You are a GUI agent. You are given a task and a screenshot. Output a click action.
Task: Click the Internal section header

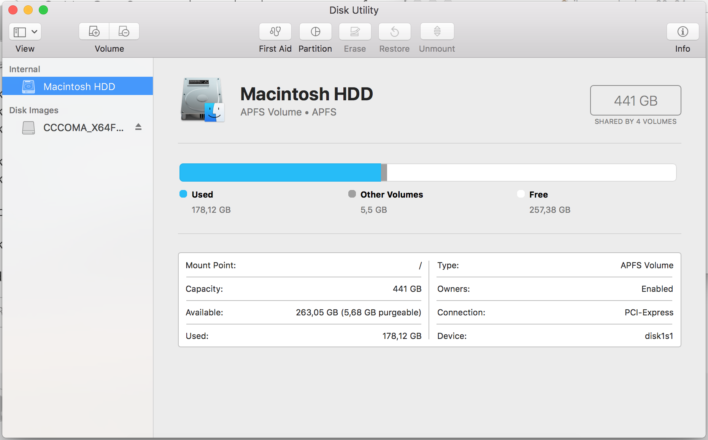[x=25, y=69]
